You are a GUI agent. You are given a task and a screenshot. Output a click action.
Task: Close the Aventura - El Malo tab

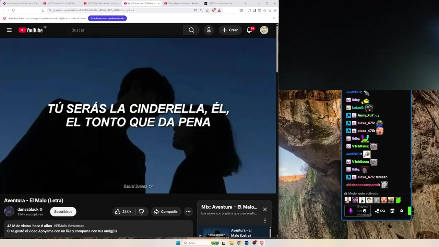click(x=159, y=3)
